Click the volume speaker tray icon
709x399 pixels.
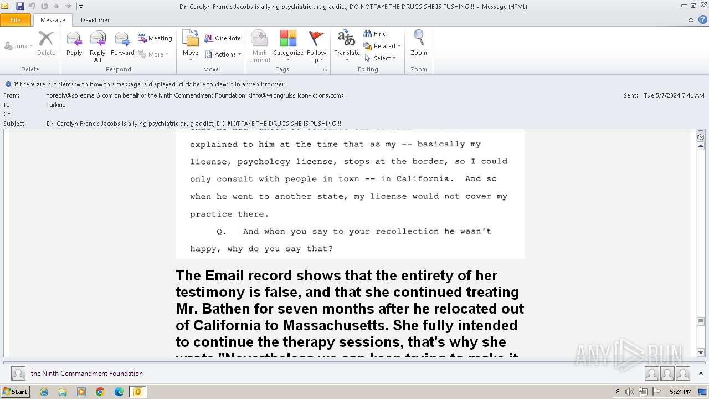629,392
